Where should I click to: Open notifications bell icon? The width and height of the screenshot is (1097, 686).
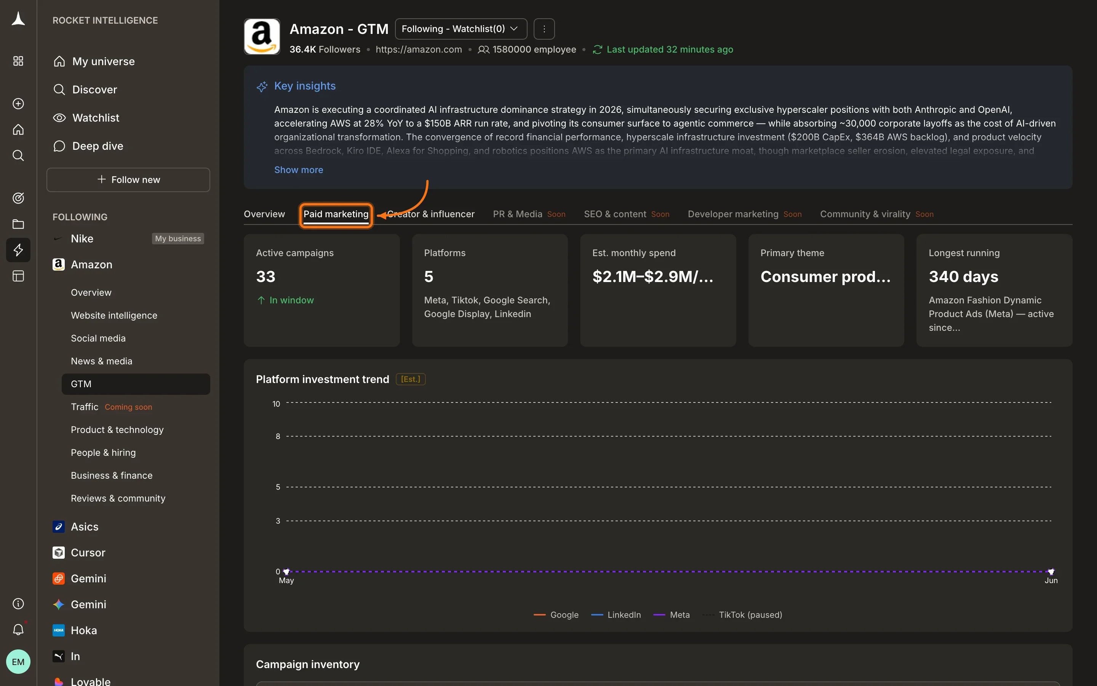pos(18,629)
